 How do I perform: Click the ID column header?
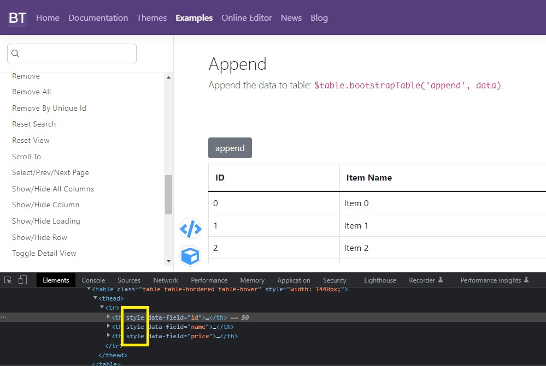(x=274, y=178)
